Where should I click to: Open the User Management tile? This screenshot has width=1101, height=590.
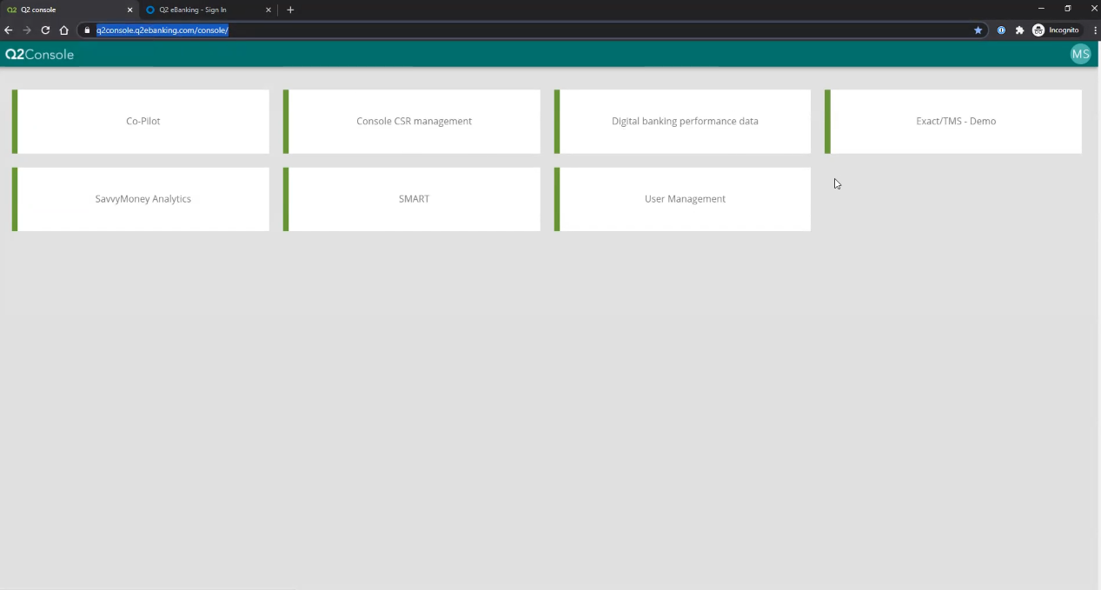pyautogui.click(x=685, y=199)
